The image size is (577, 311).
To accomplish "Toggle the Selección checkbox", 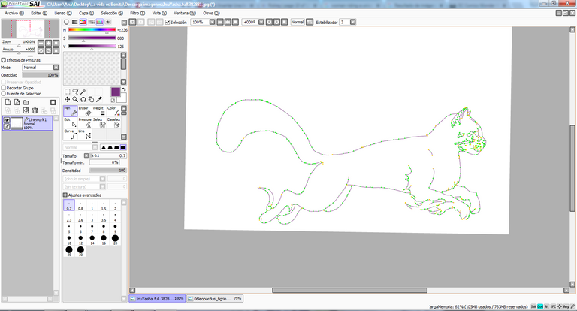I will tap(168, 23).
